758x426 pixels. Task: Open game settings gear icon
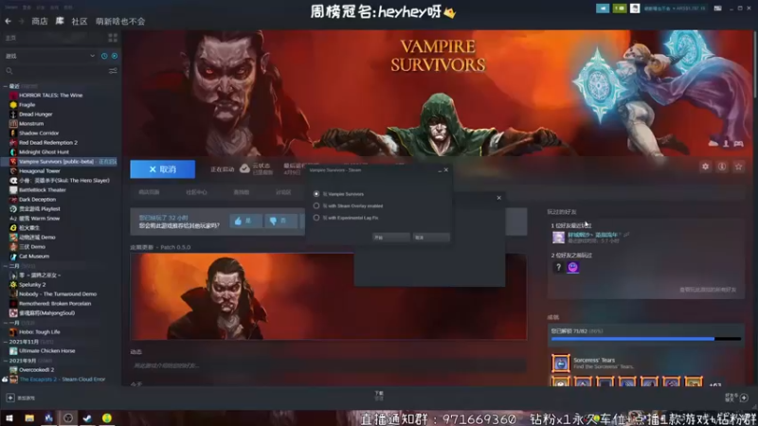705,167
